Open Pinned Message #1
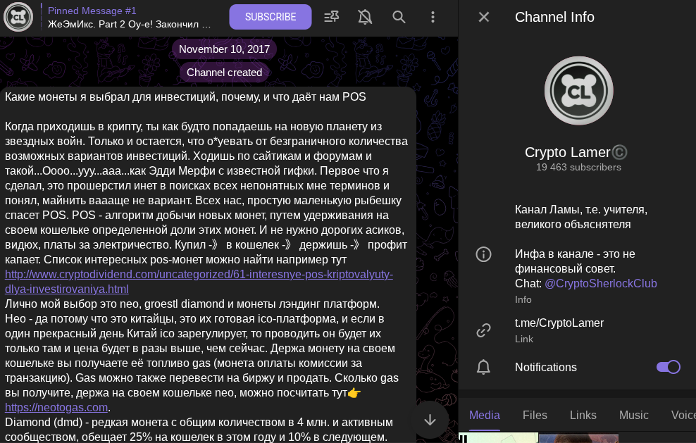696x443 pixels. pyautogui.click(x=129, y=17)
